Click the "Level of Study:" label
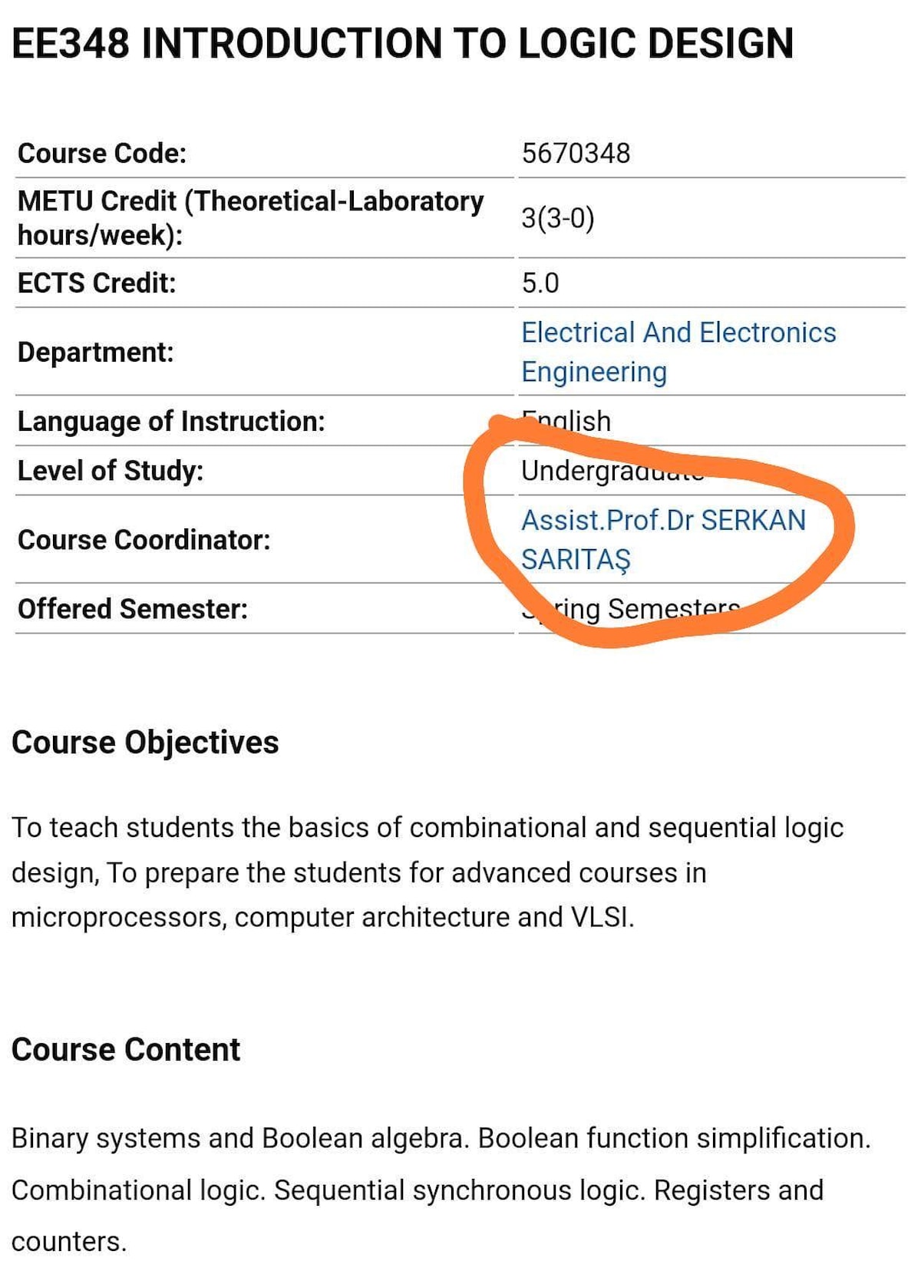 [x=111, y=470]
